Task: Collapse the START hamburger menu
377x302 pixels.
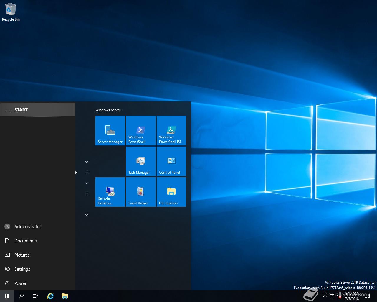Action: click(7, 110)
